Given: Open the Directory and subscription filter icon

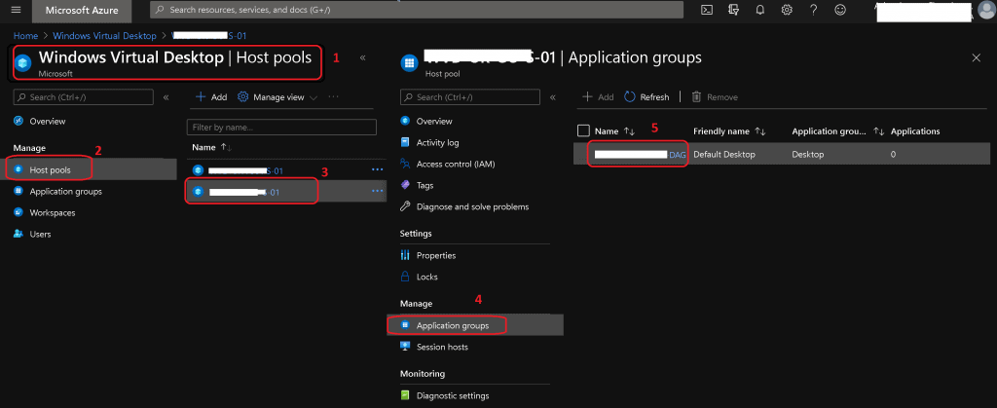Looking at the screenshot, I should (x=734, y=10).
